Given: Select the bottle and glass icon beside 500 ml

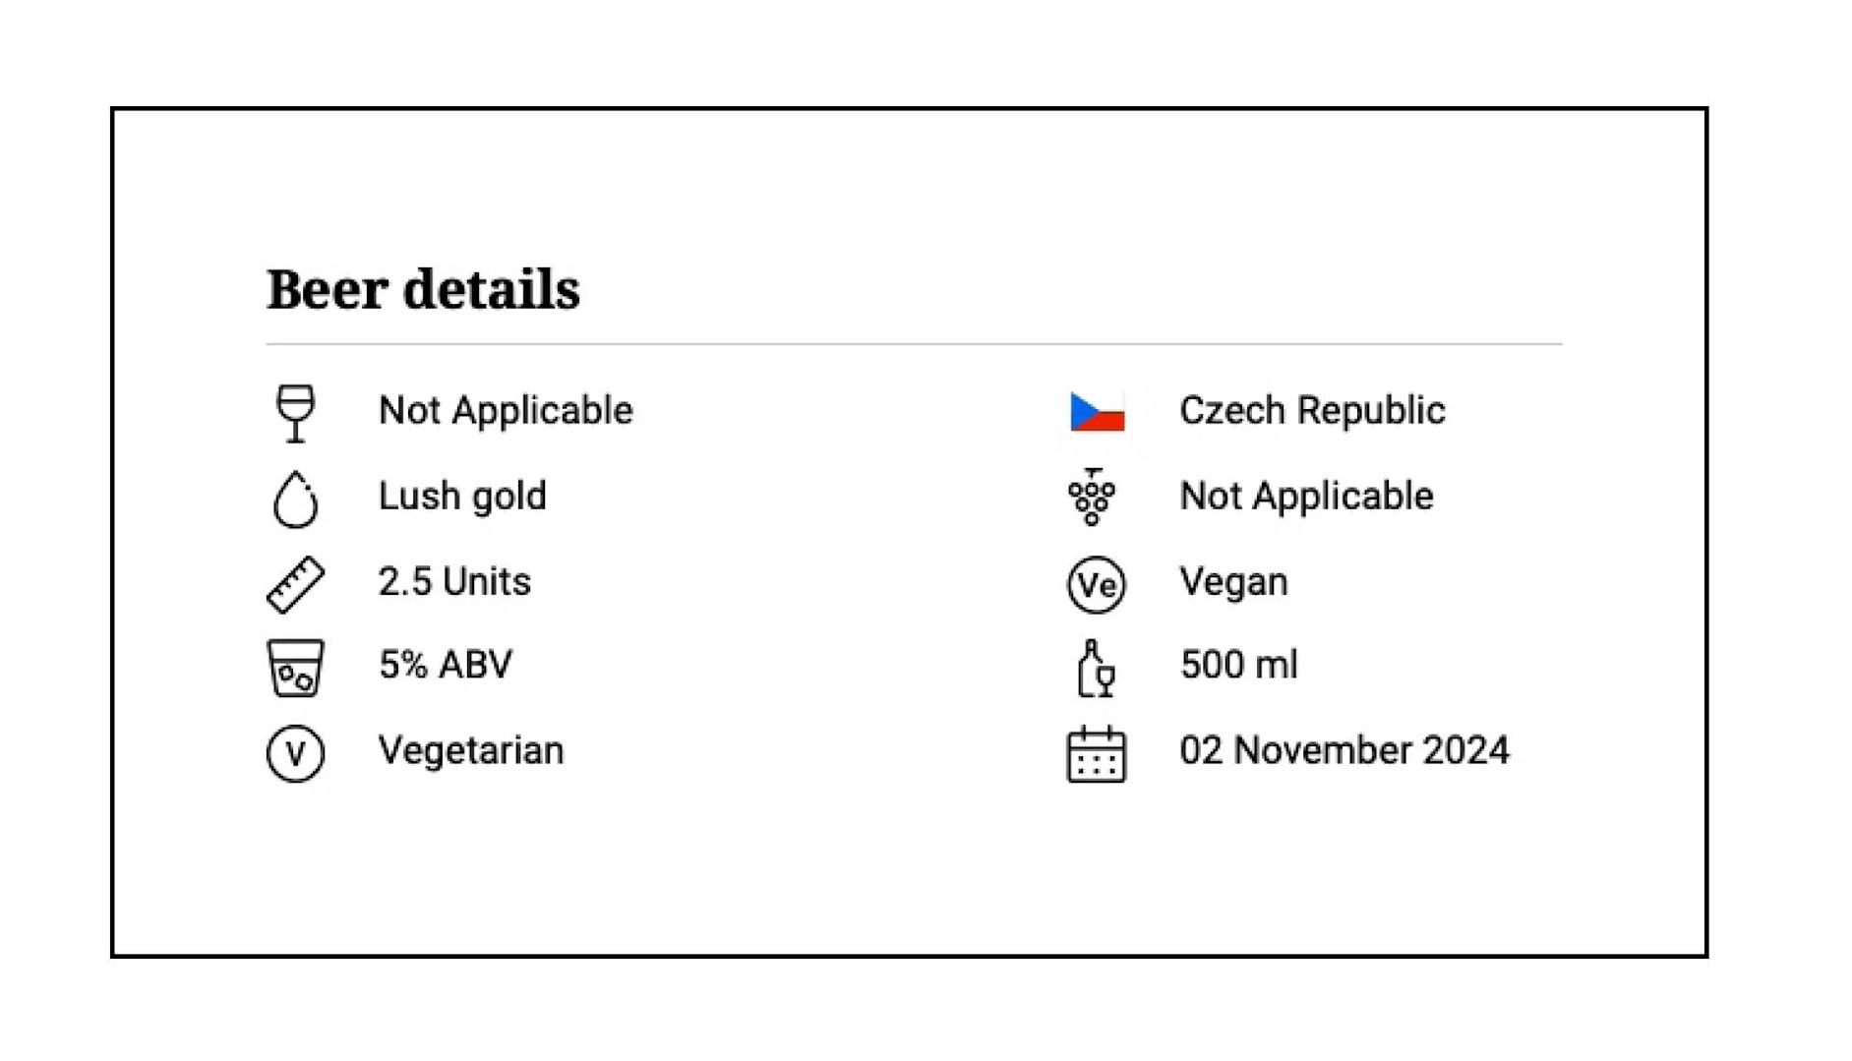Looking at the screenshot, I should click(1095, 667).
